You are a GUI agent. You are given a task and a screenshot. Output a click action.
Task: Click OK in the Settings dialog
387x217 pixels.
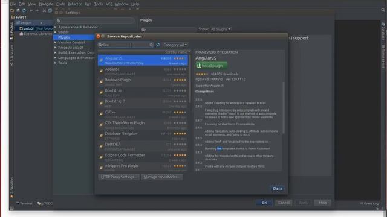(x=264, y=203)
